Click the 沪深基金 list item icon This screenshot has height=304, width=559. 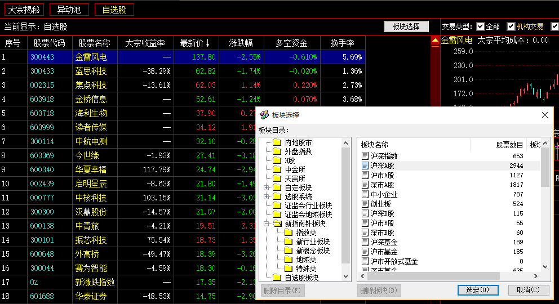pyautogui.click(x=365, y=242)
